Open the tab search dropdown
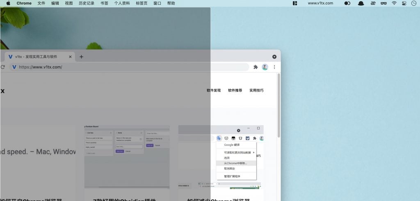Image resolution: width=420 pixels, height=201 pixels. 274,56
